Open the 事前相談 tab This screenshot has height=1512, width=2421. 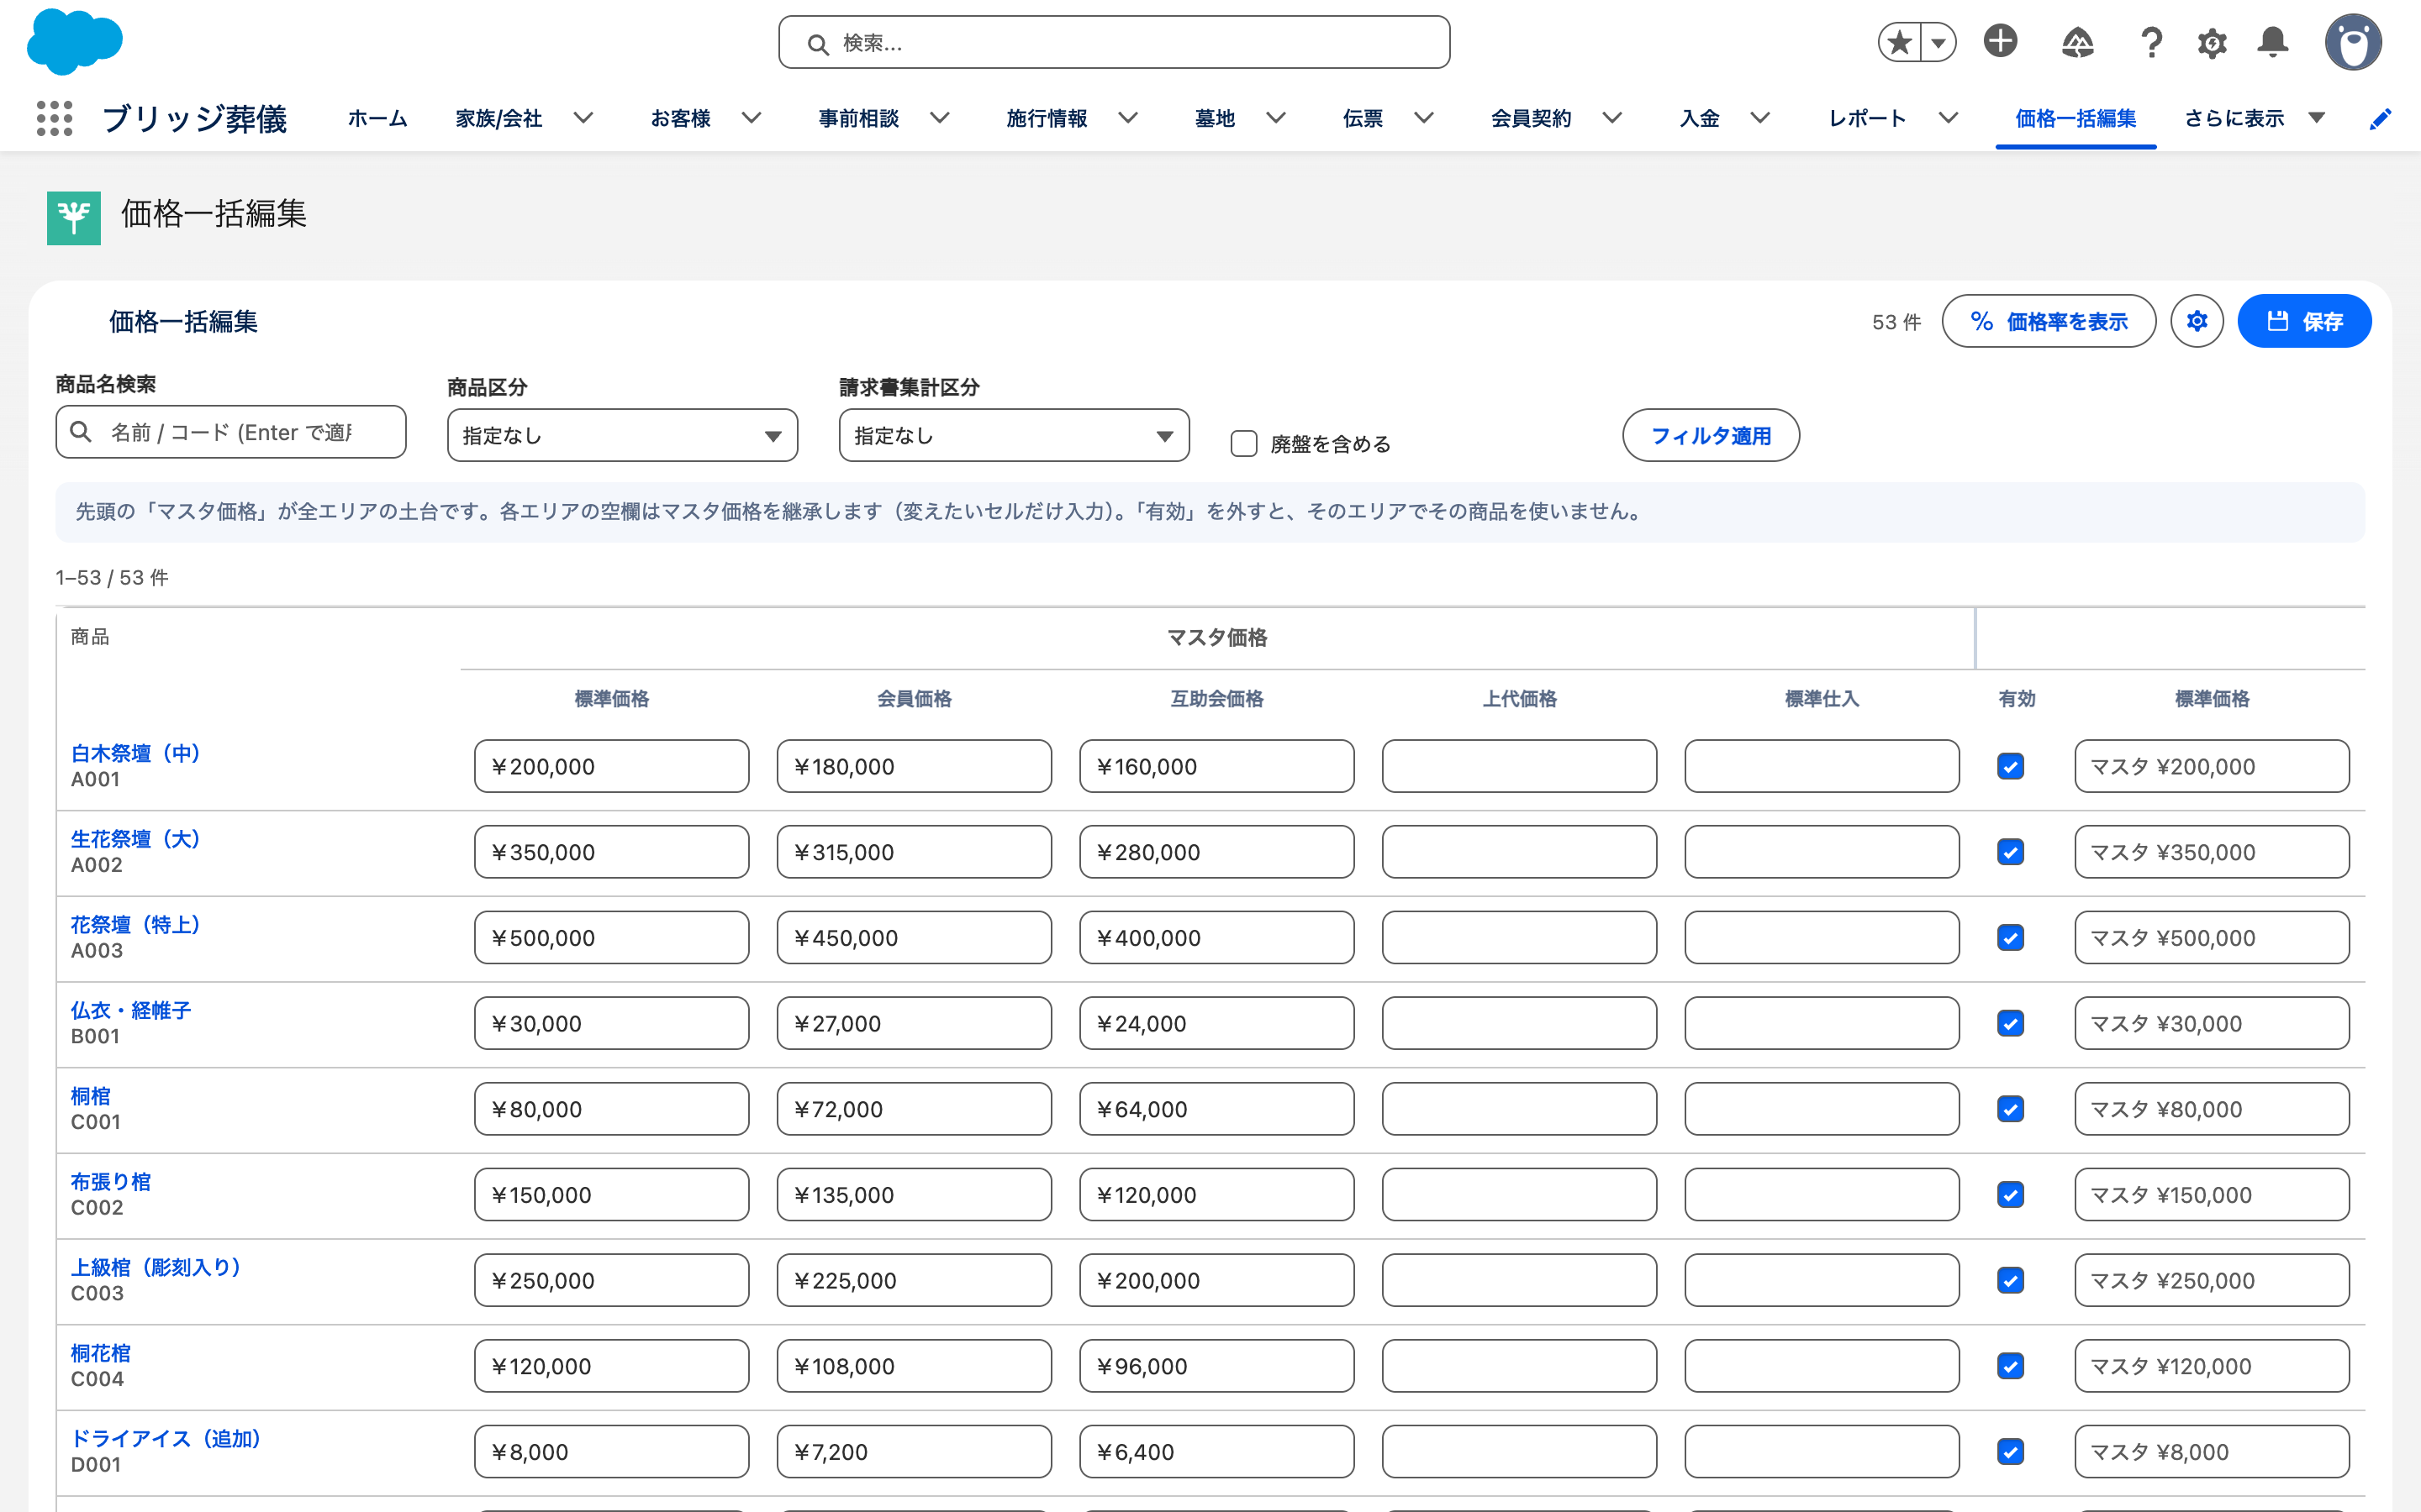(858, 118)
